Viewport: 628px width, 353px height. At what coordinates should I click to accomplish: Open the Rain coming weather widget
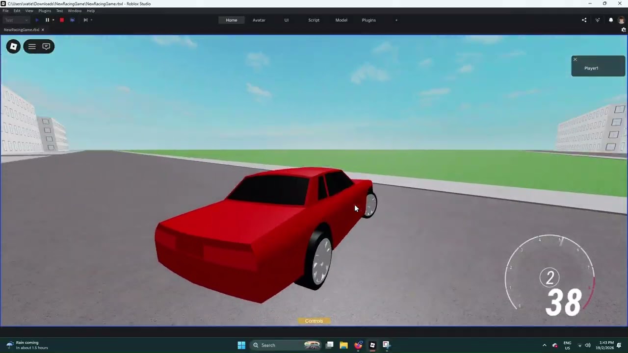coord(28,345)
